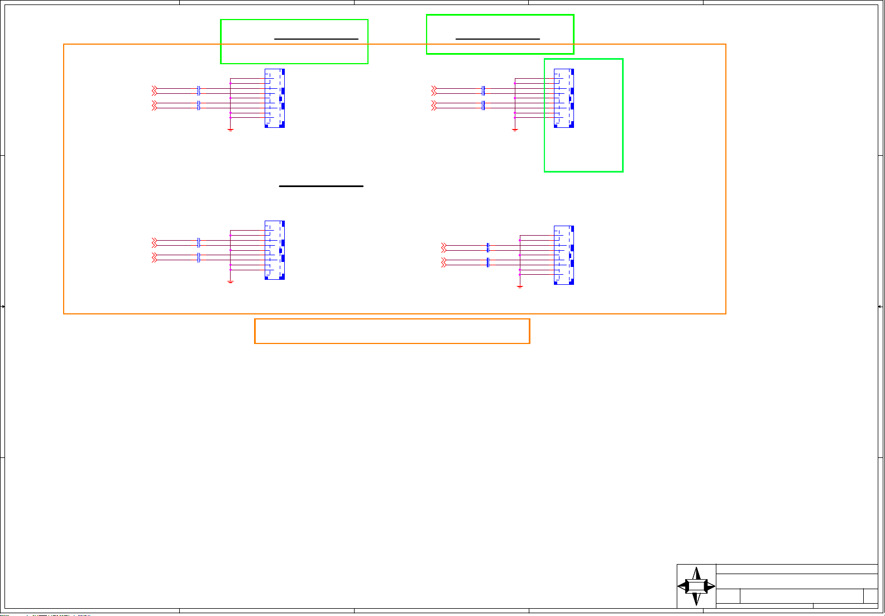Select the connector symbol in the top-left circuit
Viewport: 885px width, 616px height.
[x=275, y=98]
